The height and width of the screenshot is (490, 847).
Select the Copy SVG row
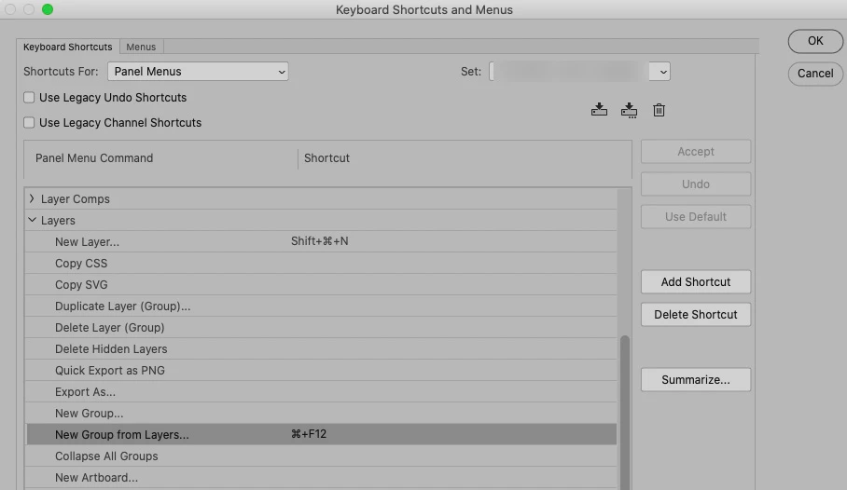coord(321,284)
